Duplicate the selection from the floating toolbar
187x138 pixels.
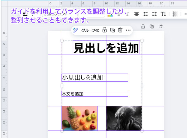pyautogui.click(x=113, y=30)
